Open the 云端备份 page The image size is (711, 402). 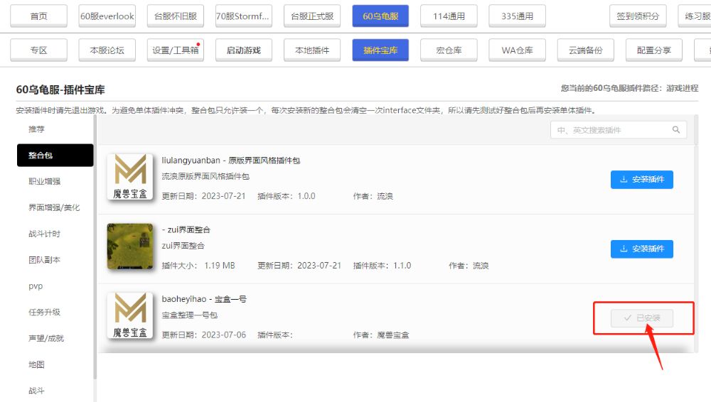(586, 50)
